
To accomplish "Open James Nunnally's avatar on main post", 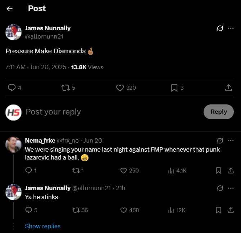I will tap(13, 32).
